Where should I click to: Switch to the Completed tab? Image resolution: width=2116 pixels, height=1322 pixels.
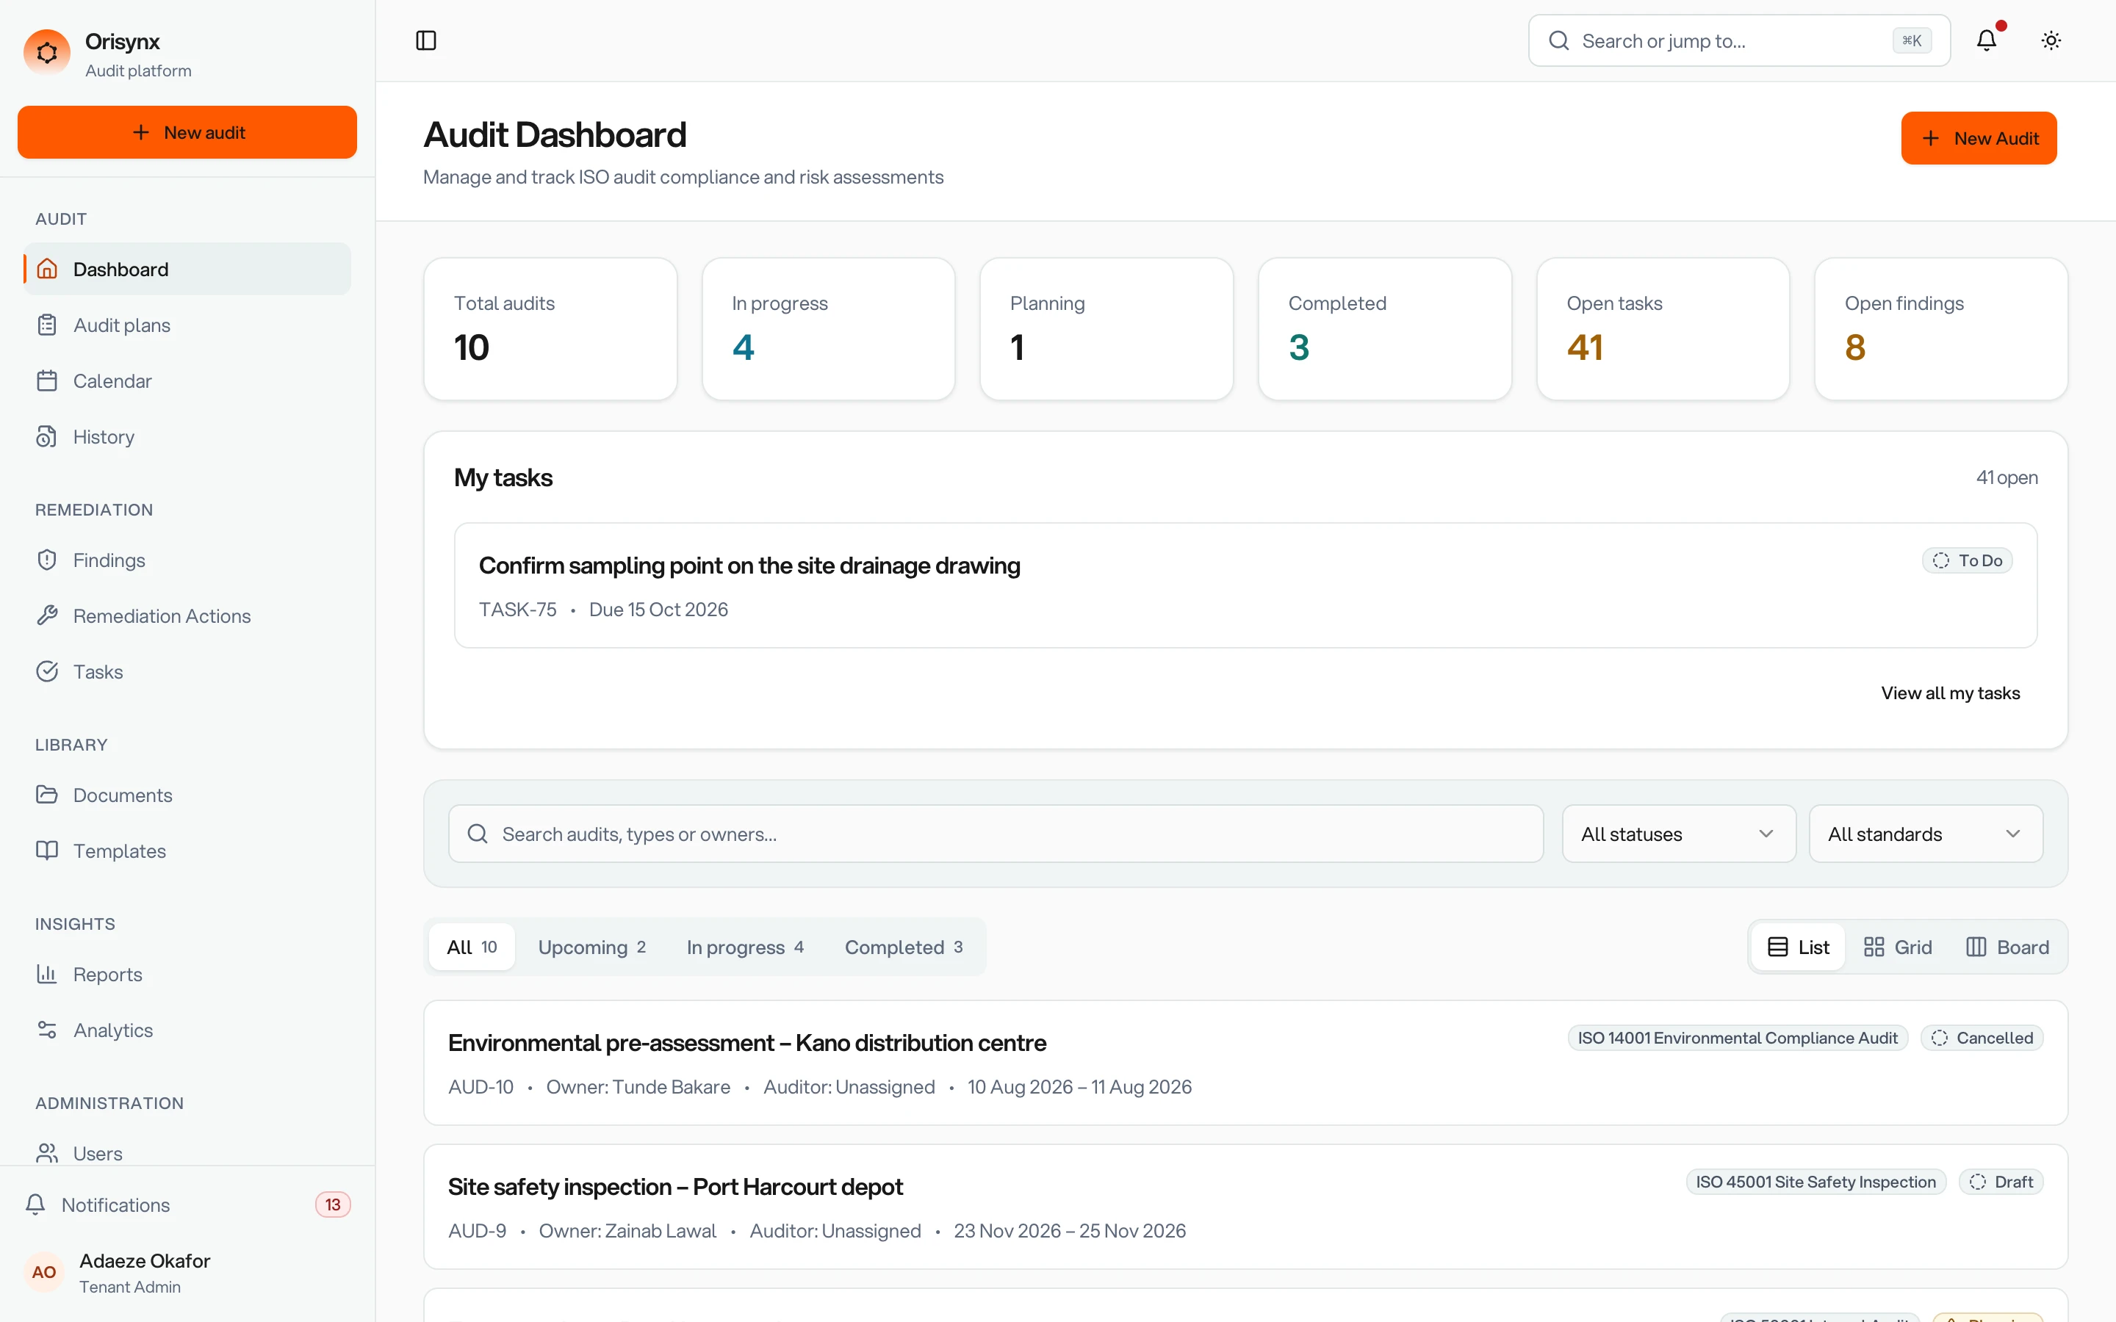904,947
